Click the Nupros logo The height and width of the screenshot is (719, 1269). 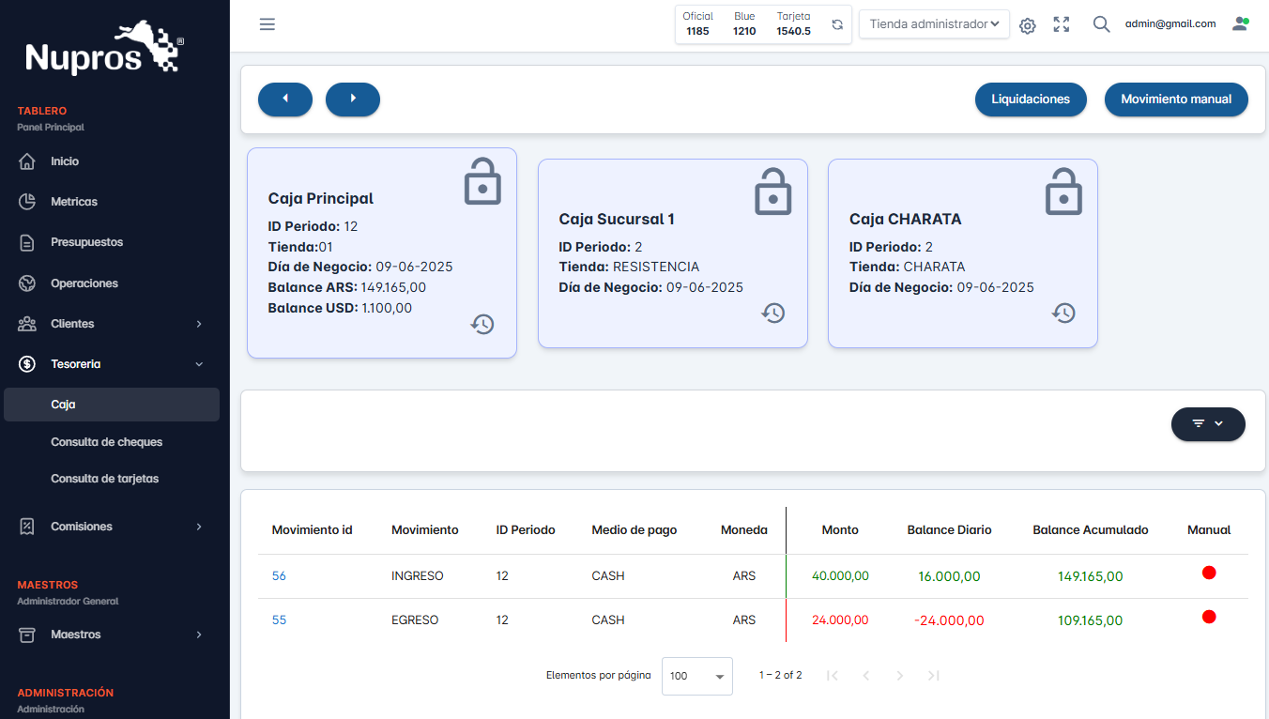104,48
